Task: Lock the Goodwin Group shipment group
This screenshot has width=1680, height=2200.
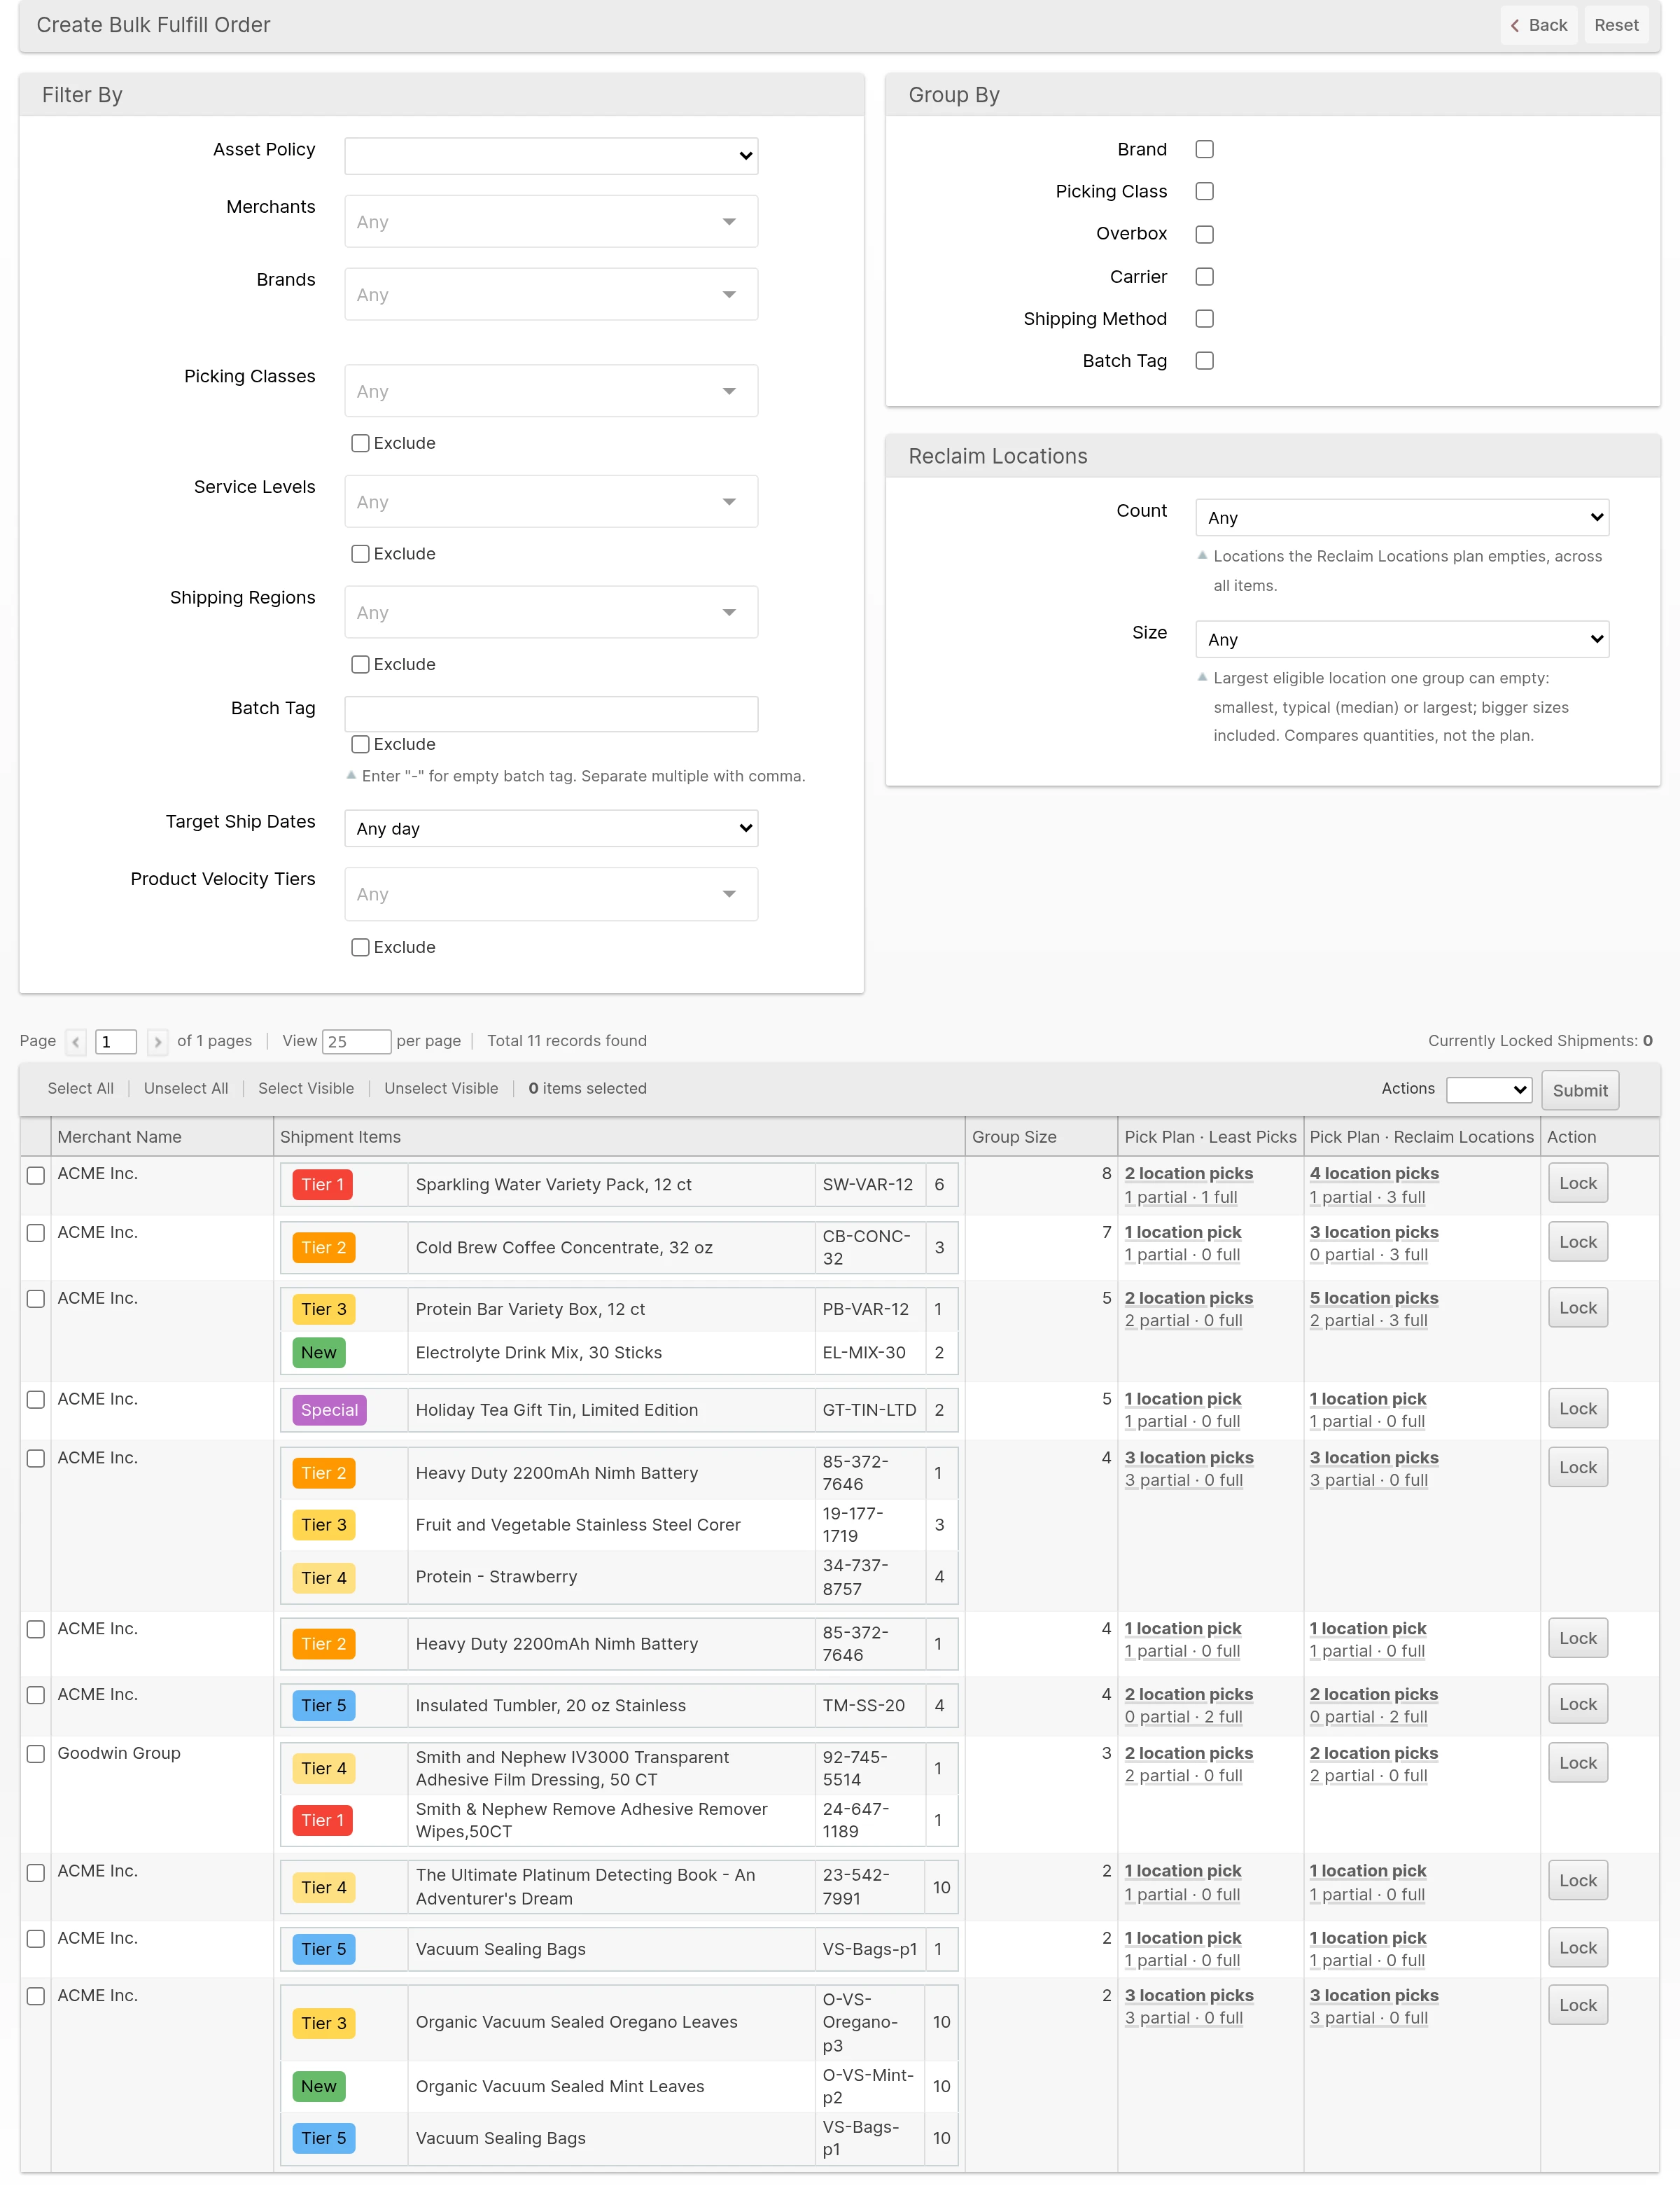Action: tap(1578, 1763)
